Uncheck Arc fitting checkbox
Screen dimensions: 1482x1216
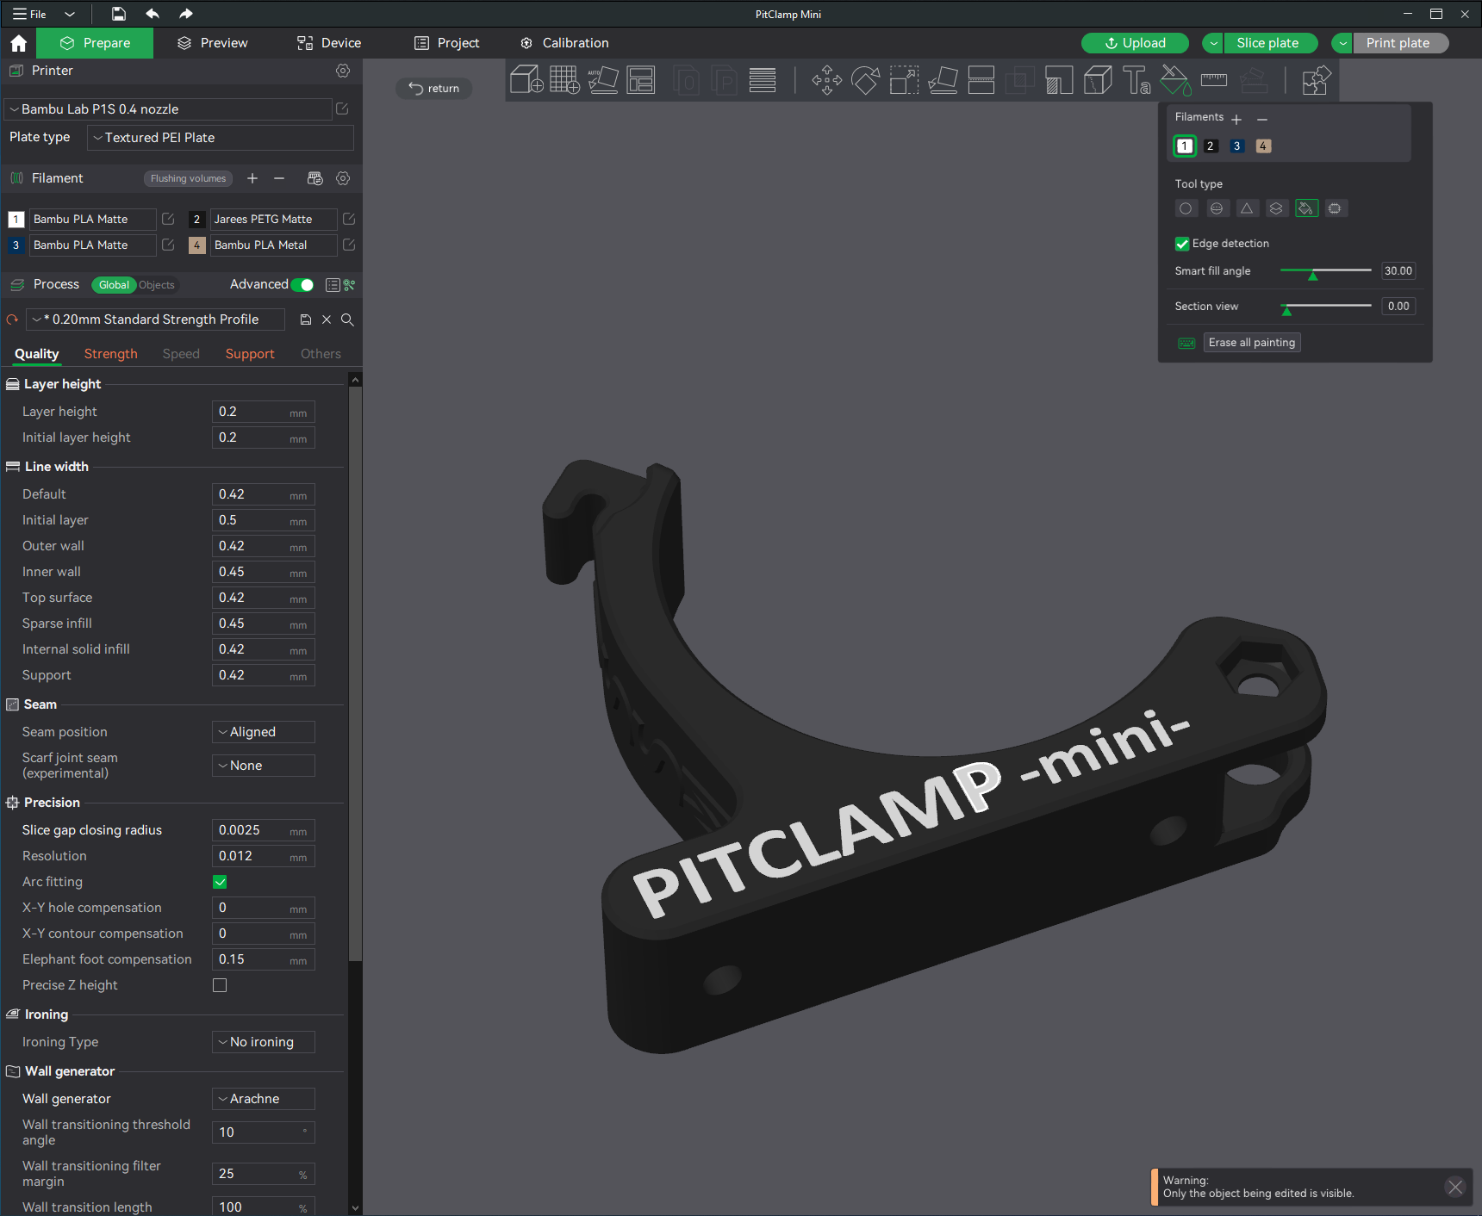click(220, 882)
